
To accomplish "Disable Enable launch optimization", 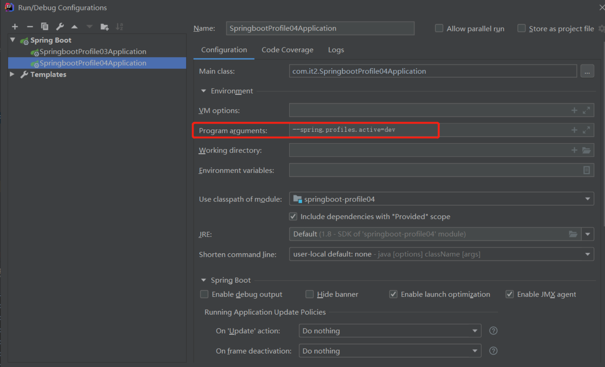I will pos(393,294).
